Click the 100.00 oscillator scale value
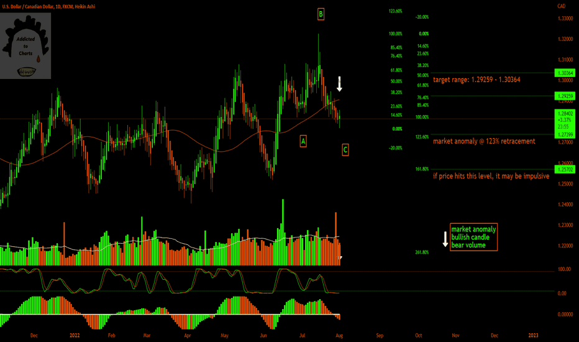Viewport: 579px width, 342px height. pos(564,269)
